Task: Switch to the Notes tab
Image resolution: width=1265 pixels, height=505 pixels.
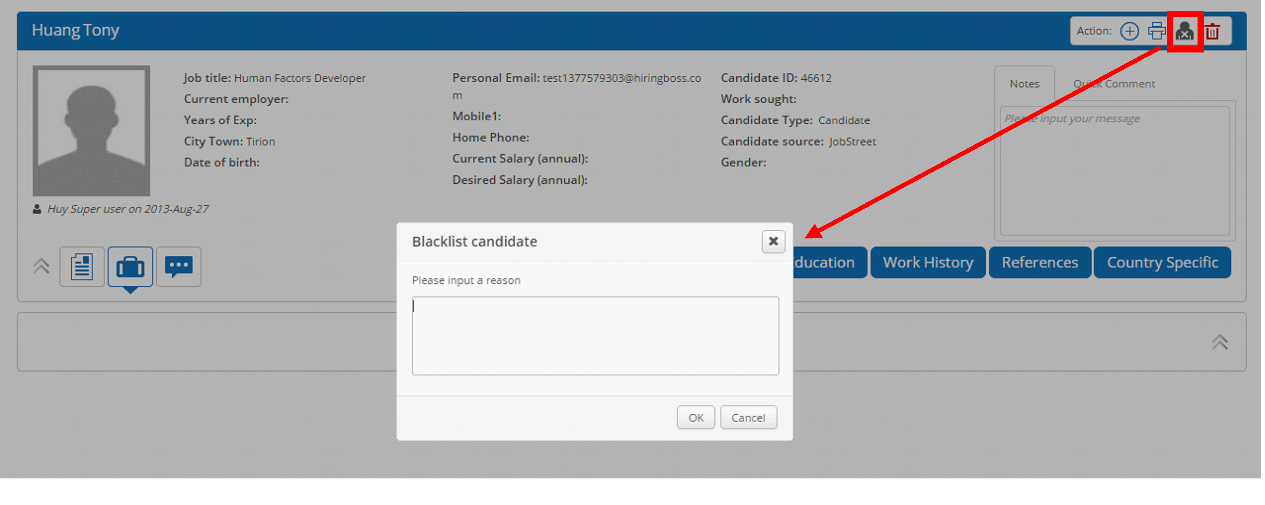Action: 1024,84
